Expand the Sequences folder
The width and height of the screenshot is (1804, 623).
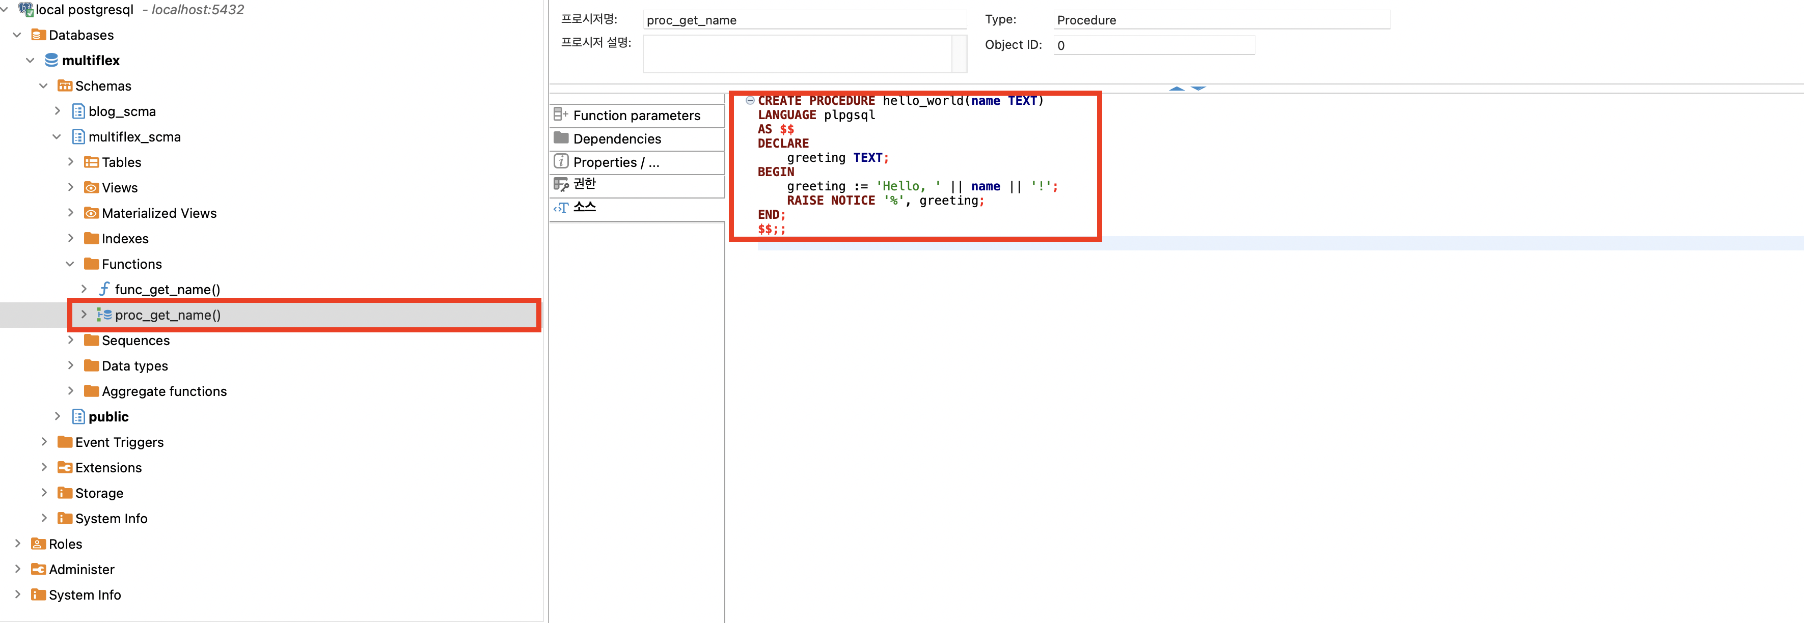[71, 340]
